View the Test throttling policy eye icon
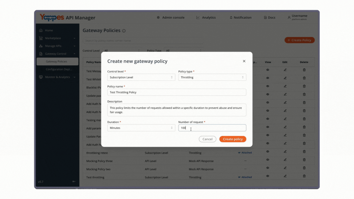This screenshot has width=354, height=199. tap(268, 176)
